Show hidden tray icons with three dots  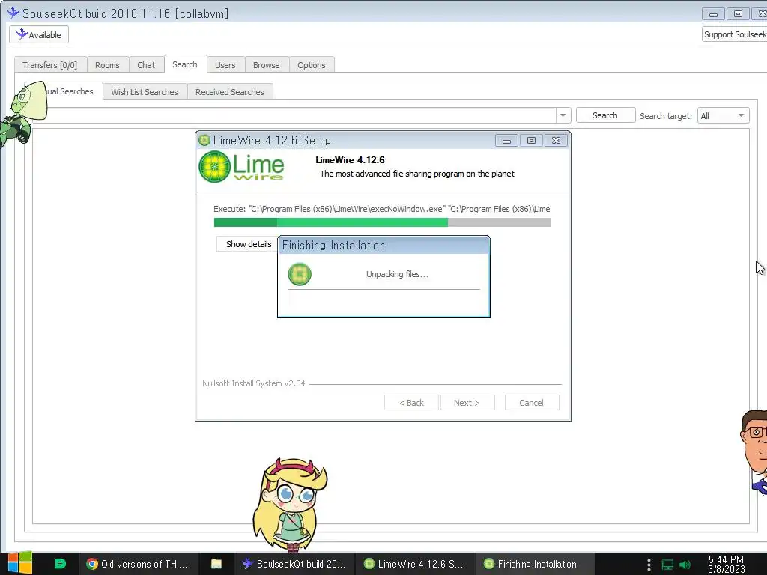(649, 565)
